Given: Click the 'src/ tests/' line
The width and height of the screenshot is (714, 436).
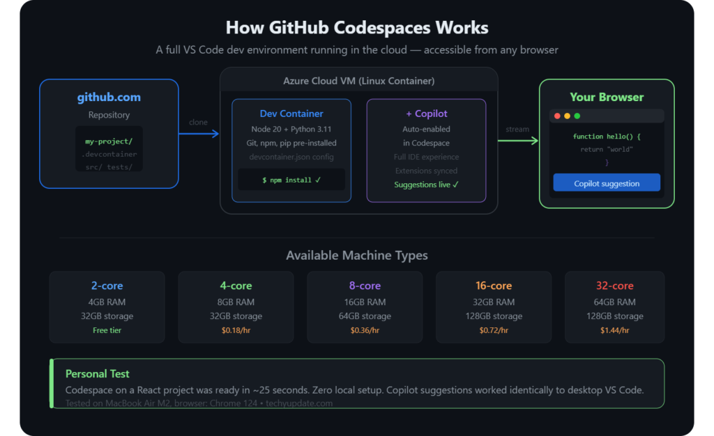Looking at the screenshot, I should click(109, 167).
